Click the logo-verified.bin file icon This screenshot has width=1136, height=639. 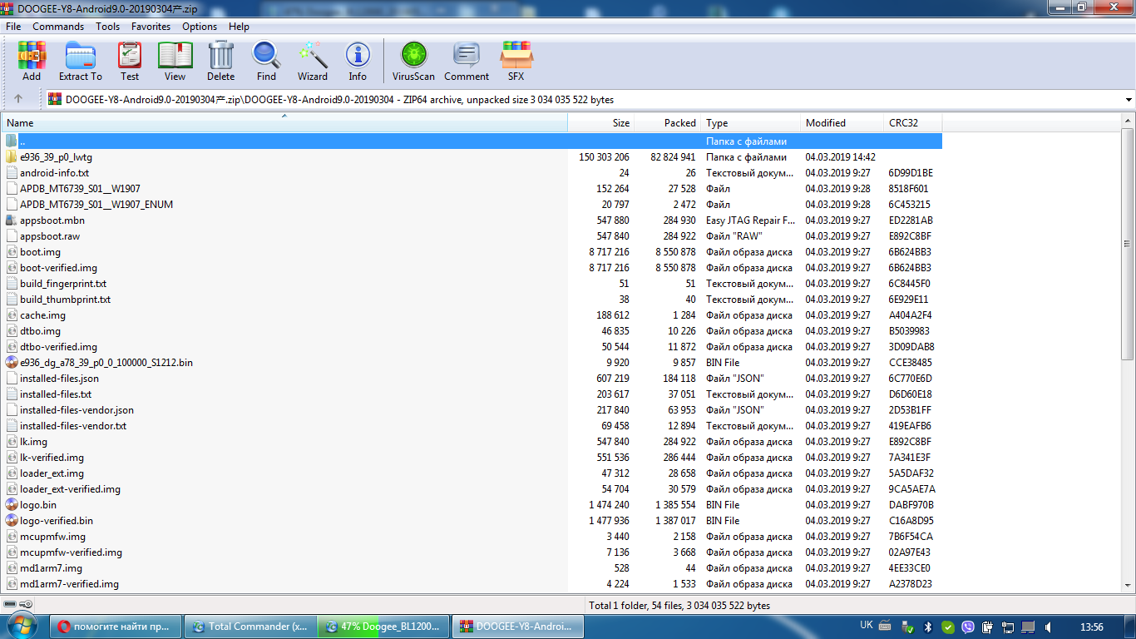point(12,521)
